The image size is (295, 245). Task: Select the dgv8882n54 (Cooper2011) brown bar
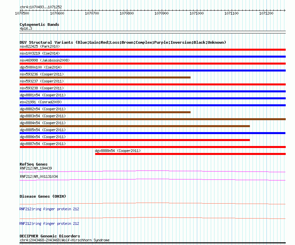[105, 112]
